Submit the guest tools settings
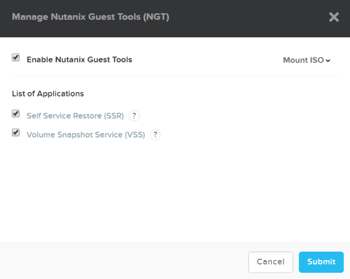This screenshot has width=350, height=279. 321,261
